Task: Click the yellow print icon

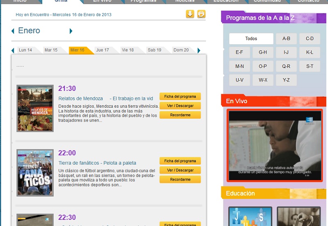Action: coord(201,14)
